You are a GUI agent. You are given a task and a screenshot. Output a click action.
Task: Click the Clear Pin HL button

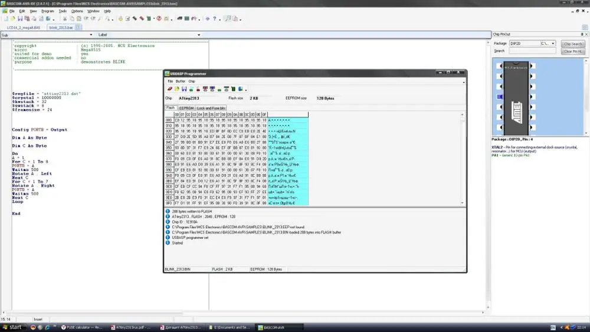pyautogui.click(x=573, y=51)
